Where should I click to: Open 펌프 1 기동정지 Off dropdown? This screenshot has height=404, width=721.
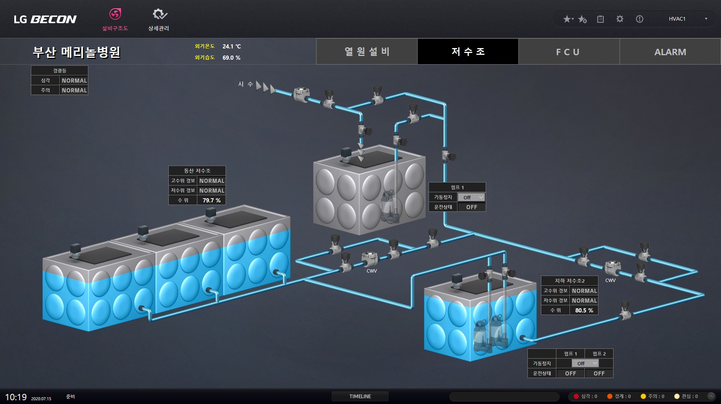tap(471, 197)
